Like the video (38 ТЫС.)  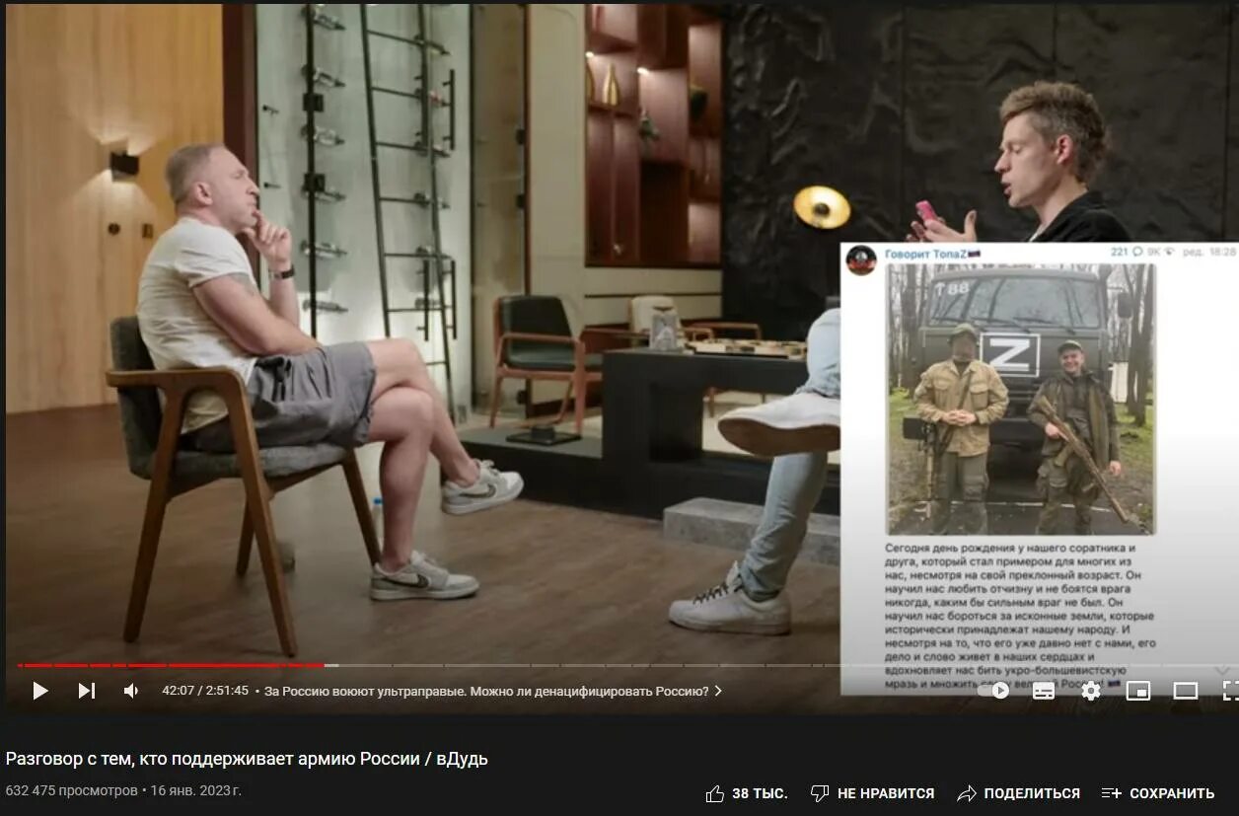tap(747, 793)
